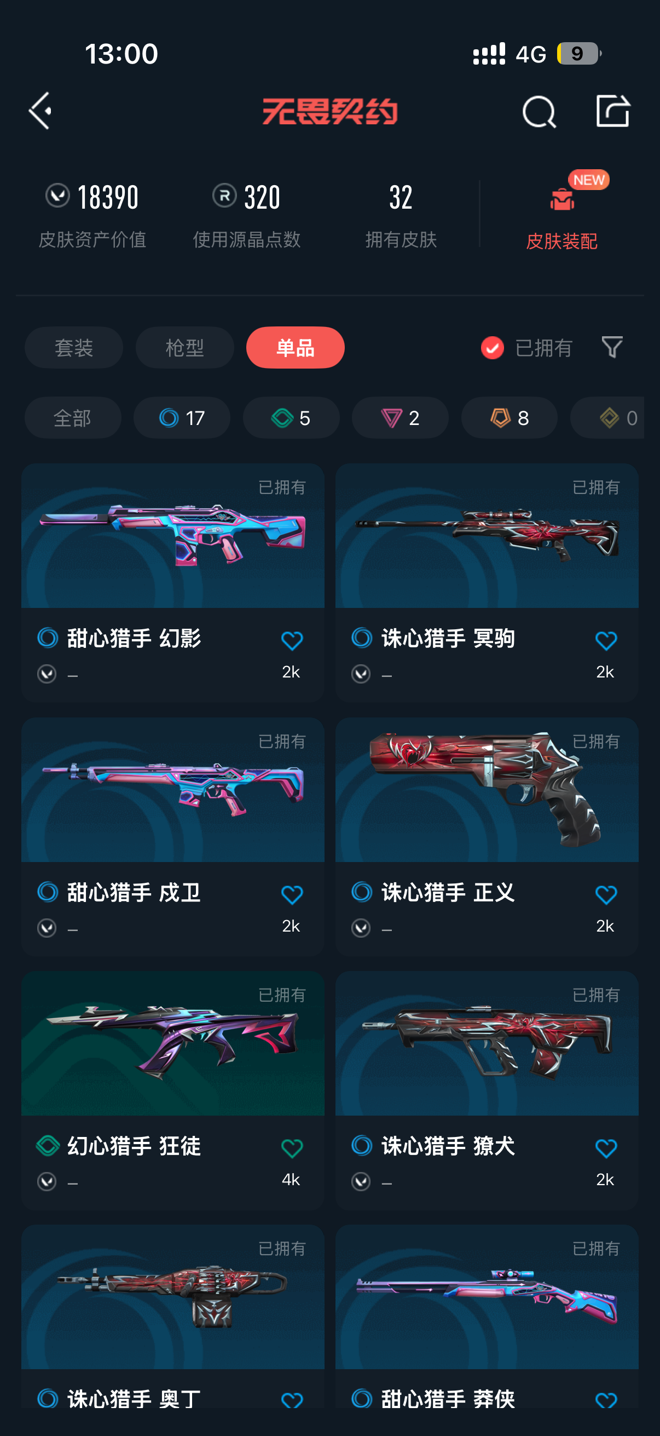This screenshot has height=1436, width=660.
Task: Switch to the 枪型 tab
Action: click(x=184, y=347)
